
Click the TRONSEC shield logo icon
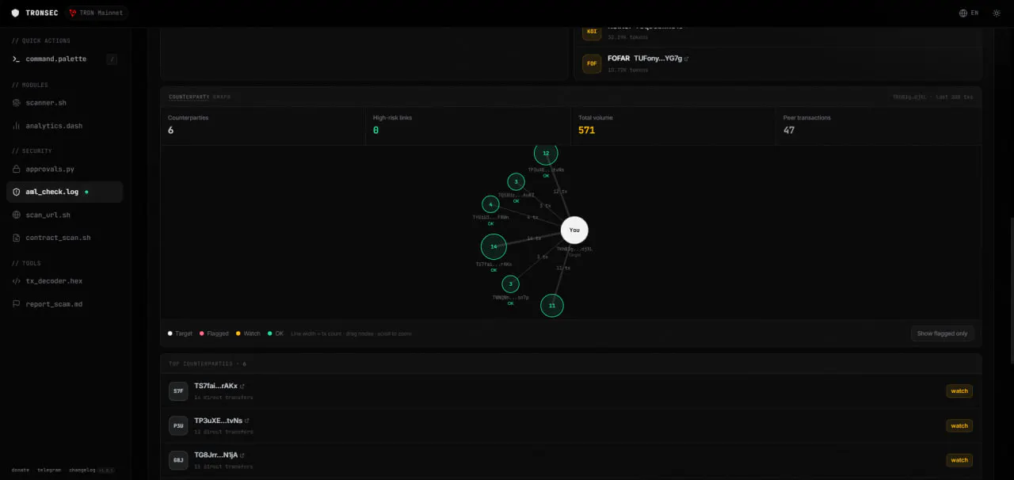click(x=15, y=13)
